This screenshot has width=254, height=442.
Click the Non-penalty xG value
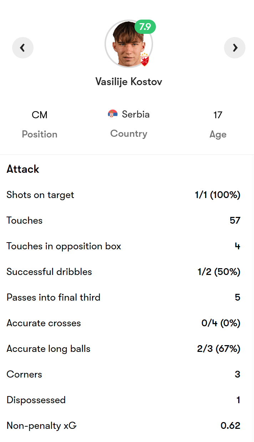[x=230, y=426]
